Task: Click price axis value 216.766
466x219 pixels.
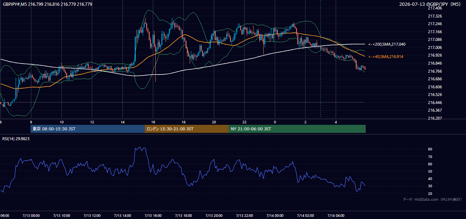Action: [x=435, y=71]
